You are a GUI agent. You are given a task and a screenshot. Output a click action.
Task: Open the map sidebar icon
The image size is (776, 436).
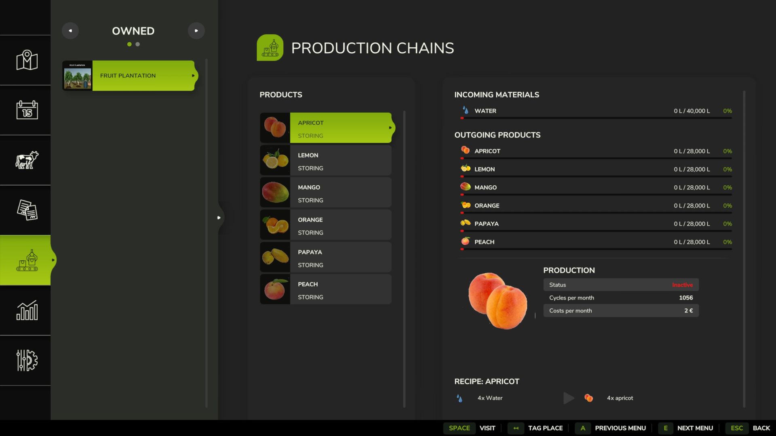27,60
